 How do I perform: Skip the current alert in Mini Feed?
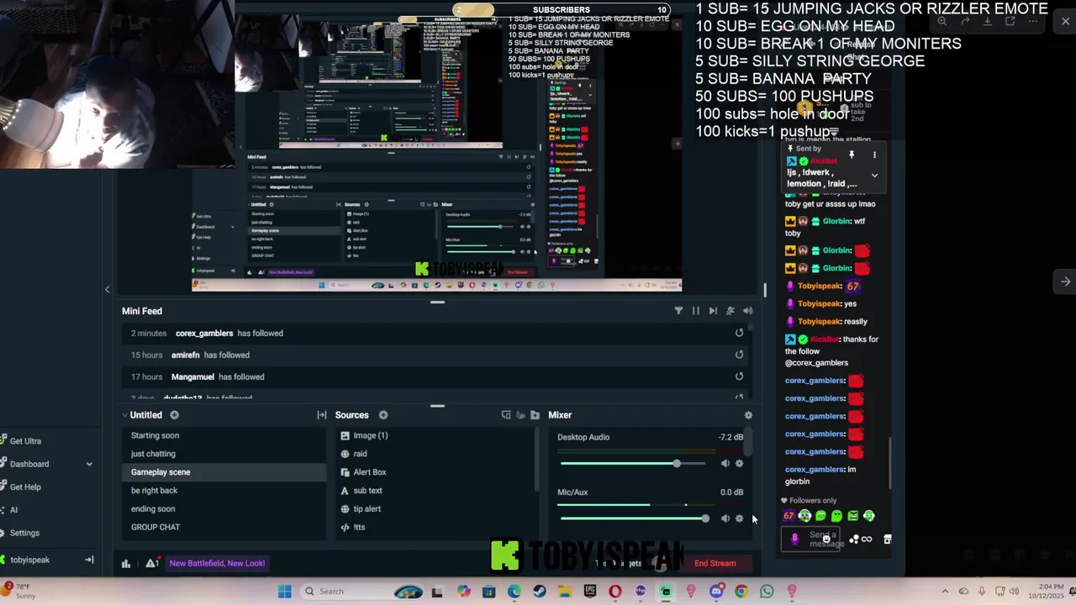[x=713, y=311]
